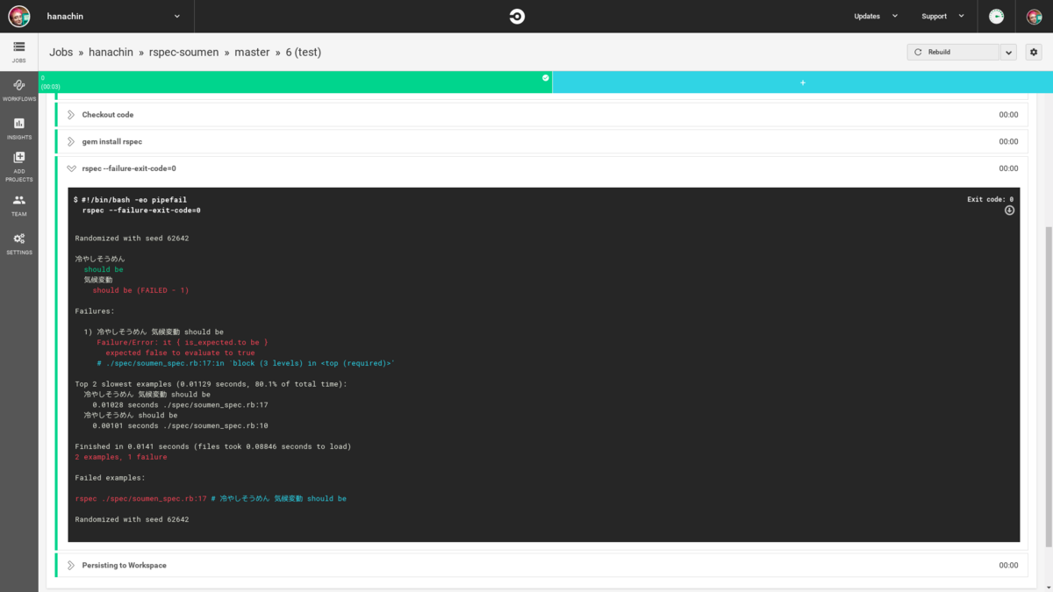
Task: Open the Workflows sidebar icon
Action: point(19,89)
